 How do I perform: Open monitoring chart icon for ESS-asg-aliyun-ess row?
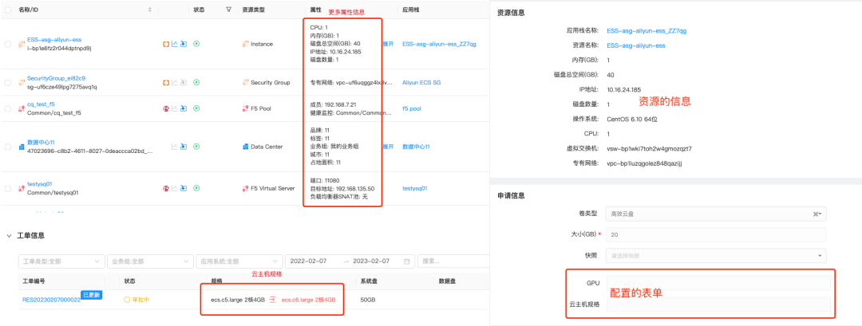tap(174, 44)
